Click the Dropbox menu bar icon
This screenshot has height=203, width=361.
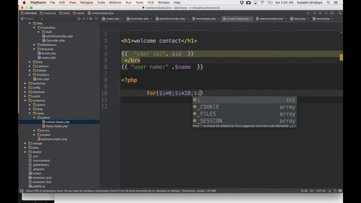241,2
